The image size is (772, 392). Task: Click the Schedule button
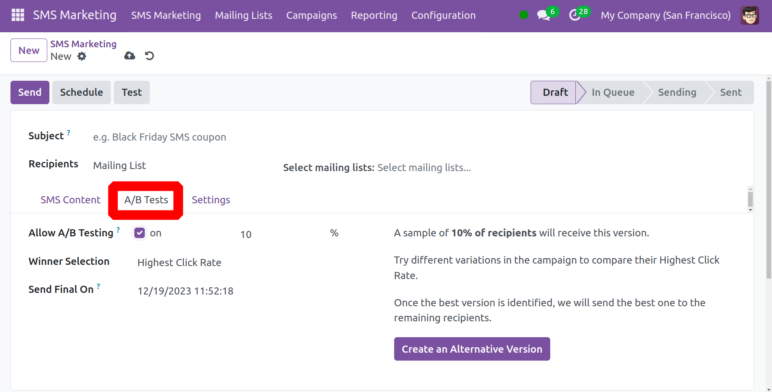tap(81, 92)
